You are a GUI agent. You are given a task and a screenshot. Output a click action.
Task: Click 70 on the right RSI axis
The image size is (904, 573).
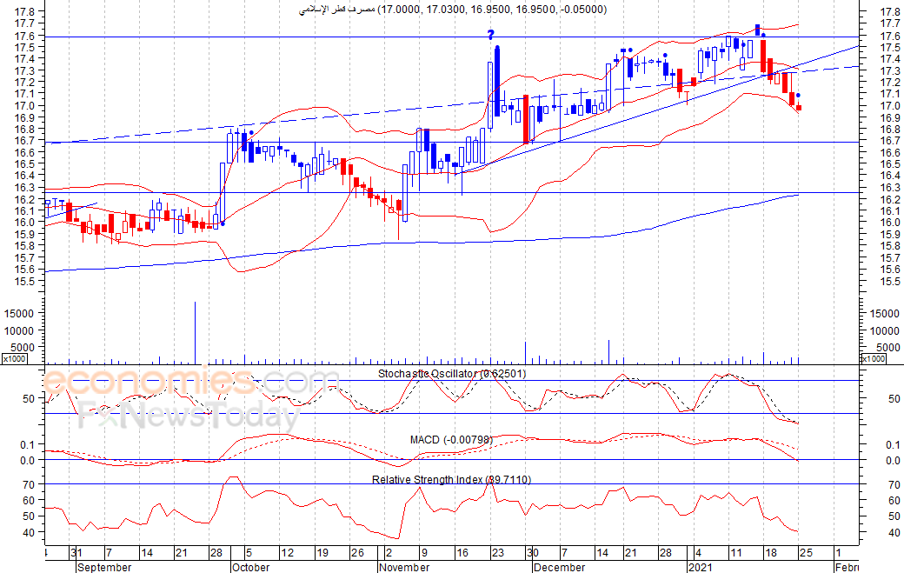click(893, 485)
